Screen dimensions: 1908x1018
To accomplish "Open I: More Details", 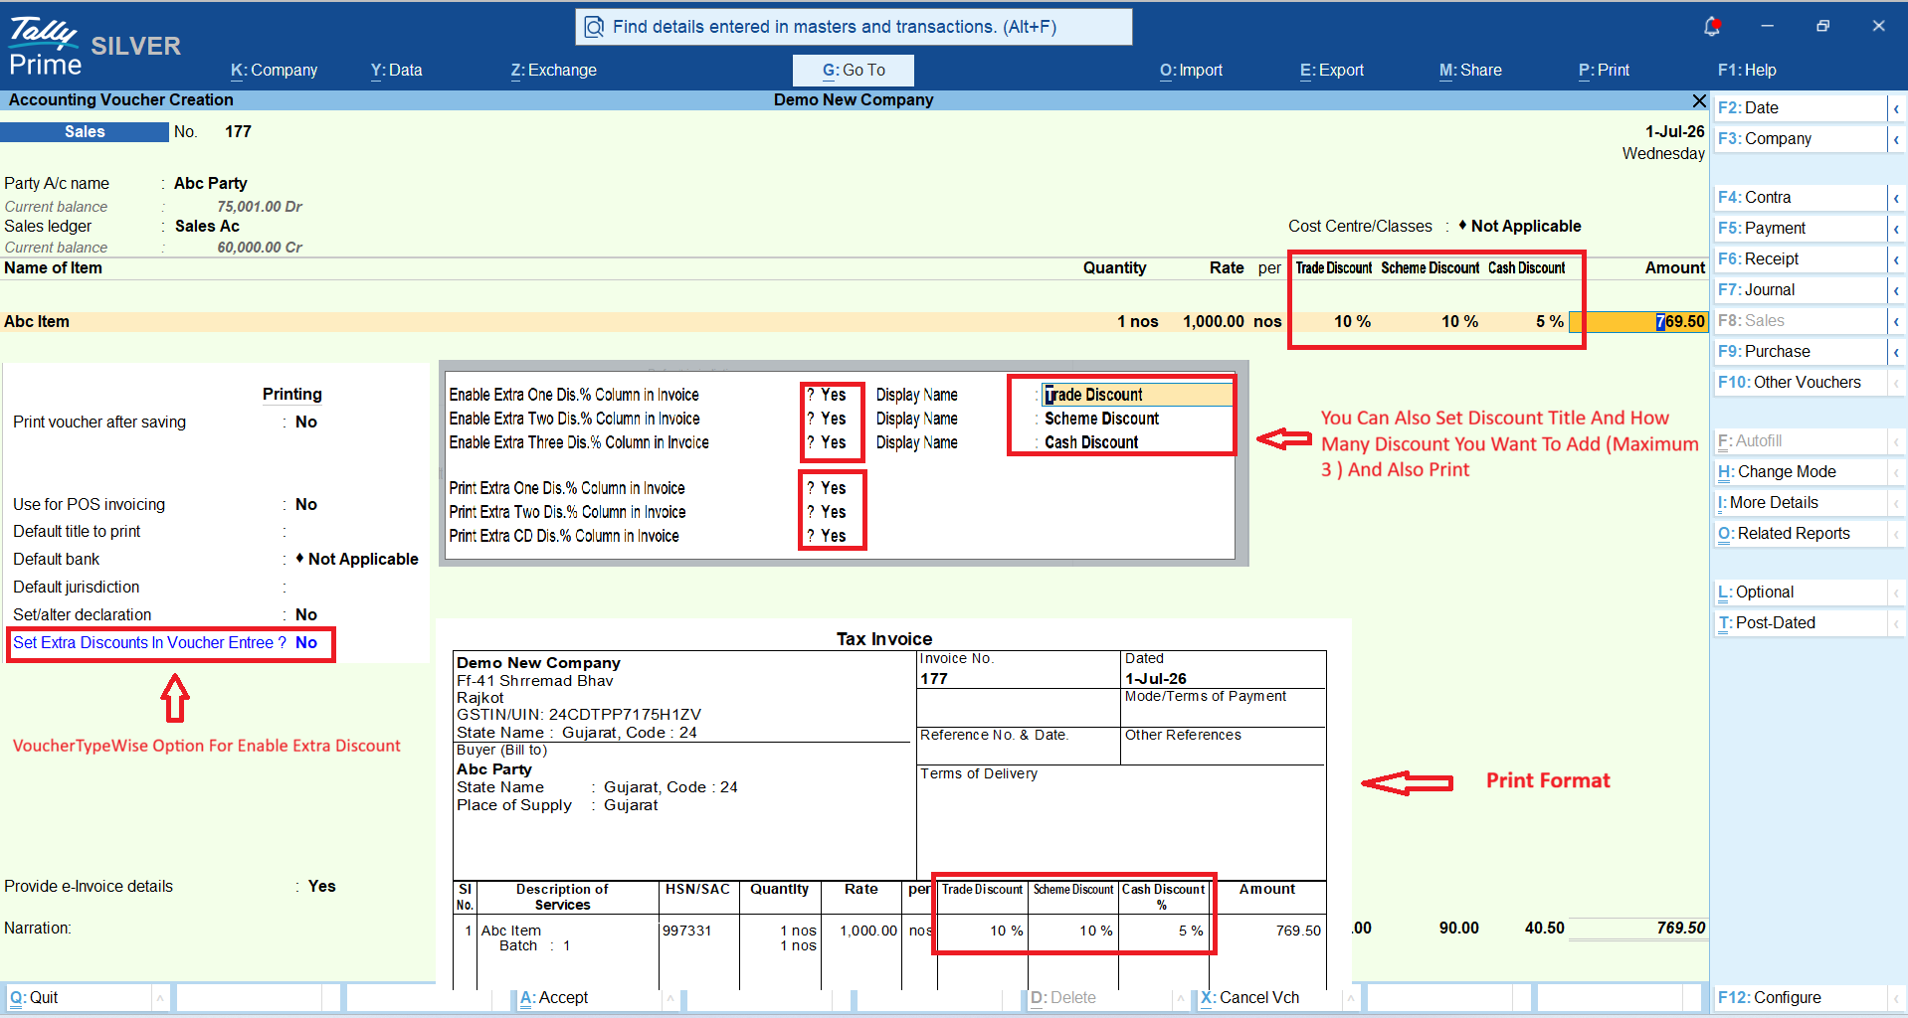I will point(1800,502).
